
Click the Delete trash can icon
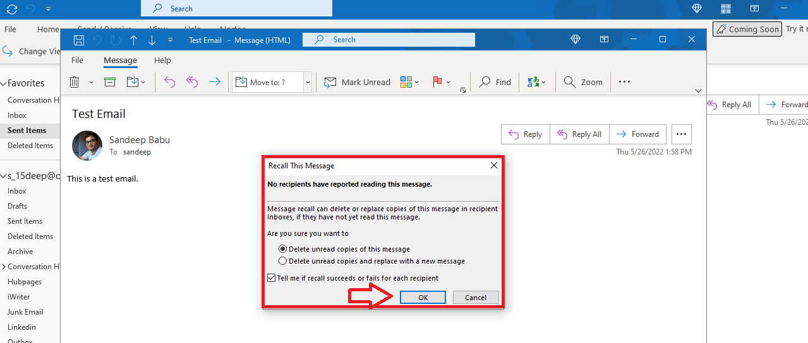(x=75, y=82)
